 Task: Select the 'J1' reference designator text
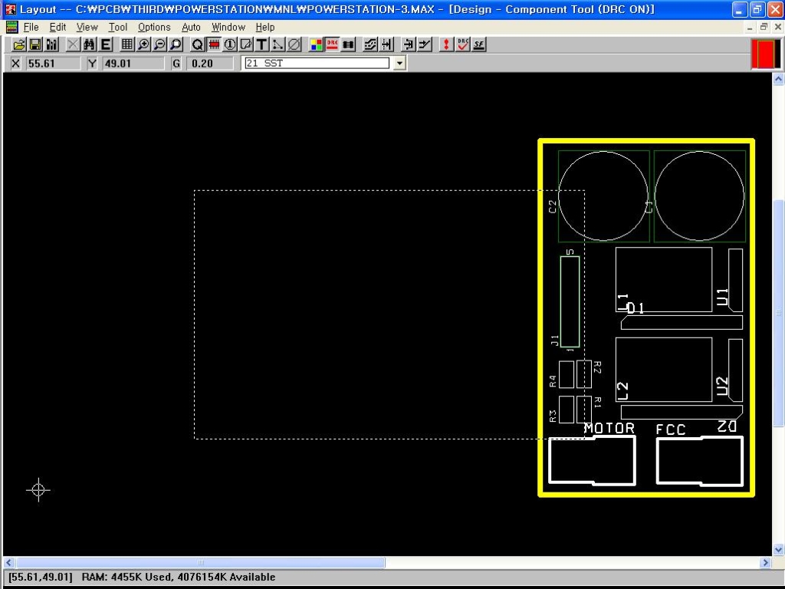[x=554, y=341]
